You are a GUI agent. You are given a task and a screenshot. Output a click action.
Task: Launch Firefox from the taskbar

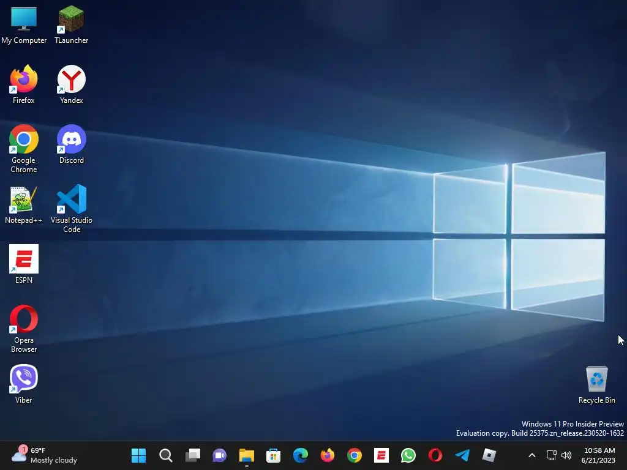(x=328, y=455)
